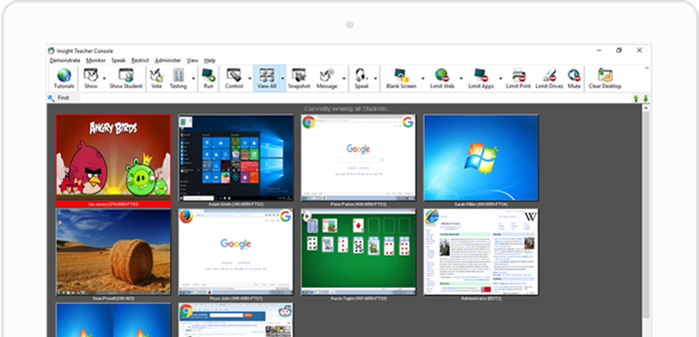Open the Demonstrate menu

[x=64, y=61]
